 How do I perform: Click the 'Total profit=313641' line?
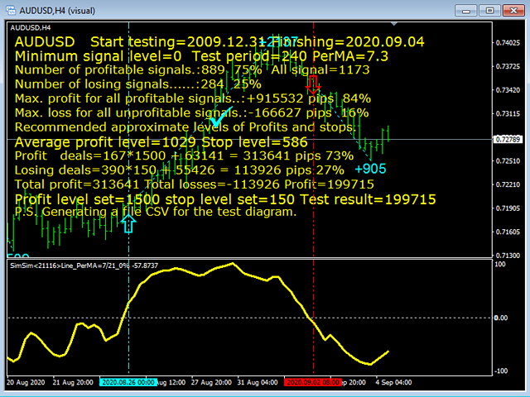pos(195,184)
